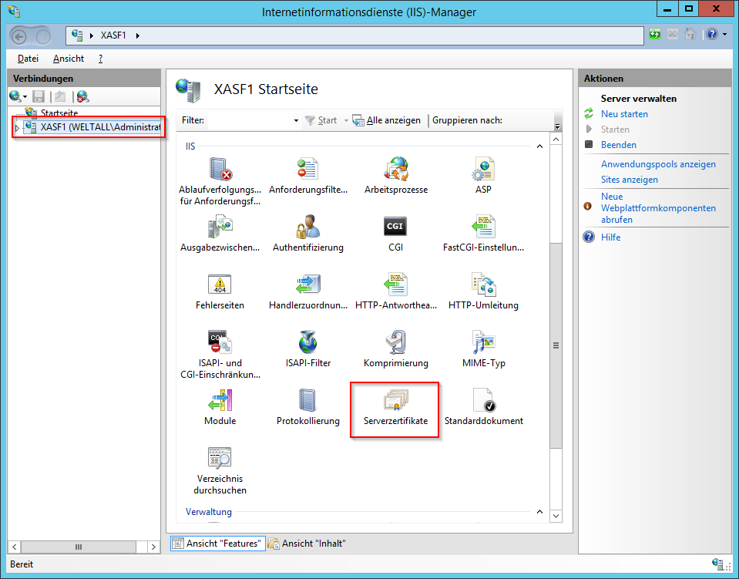739x579 pixels.
Task: Click the delete connection icon in Verbindungen
Action: [83, 96]
